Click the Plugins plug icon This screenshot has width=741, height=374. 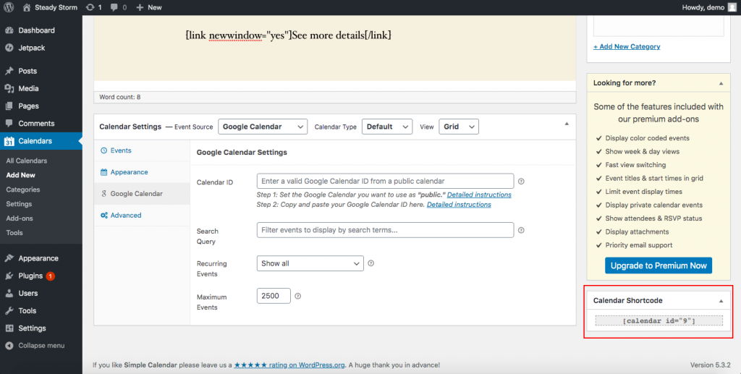tap(9, 276)
